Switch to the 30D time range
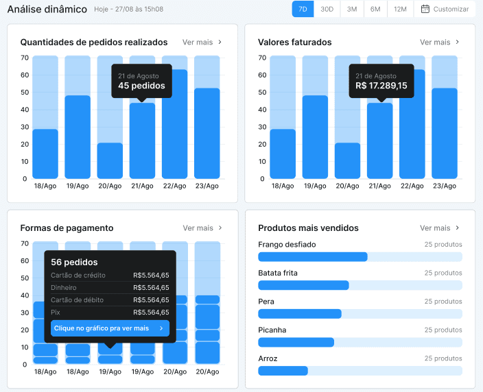 tap(327, 10)
